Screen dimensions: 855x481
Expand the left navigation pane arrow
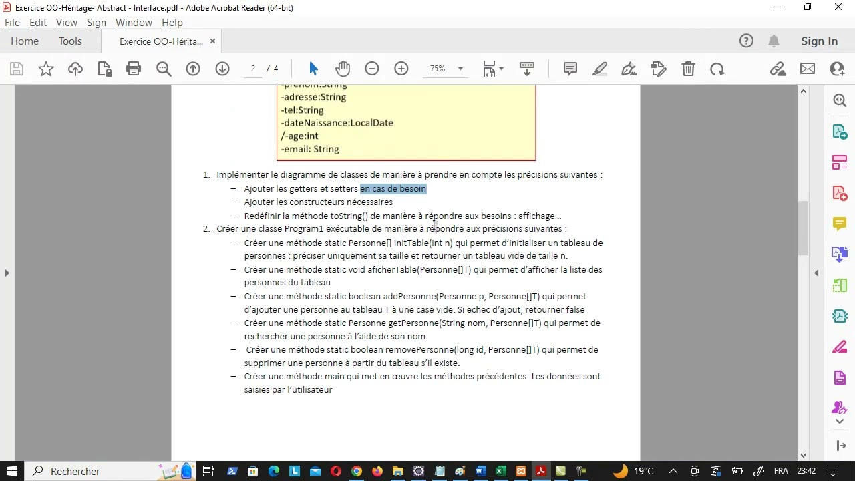[7, 273]
